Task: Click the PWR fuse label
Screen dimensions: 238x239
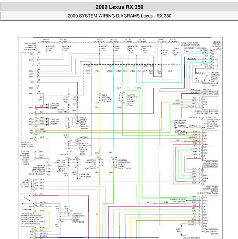Action: coord(117,48)
